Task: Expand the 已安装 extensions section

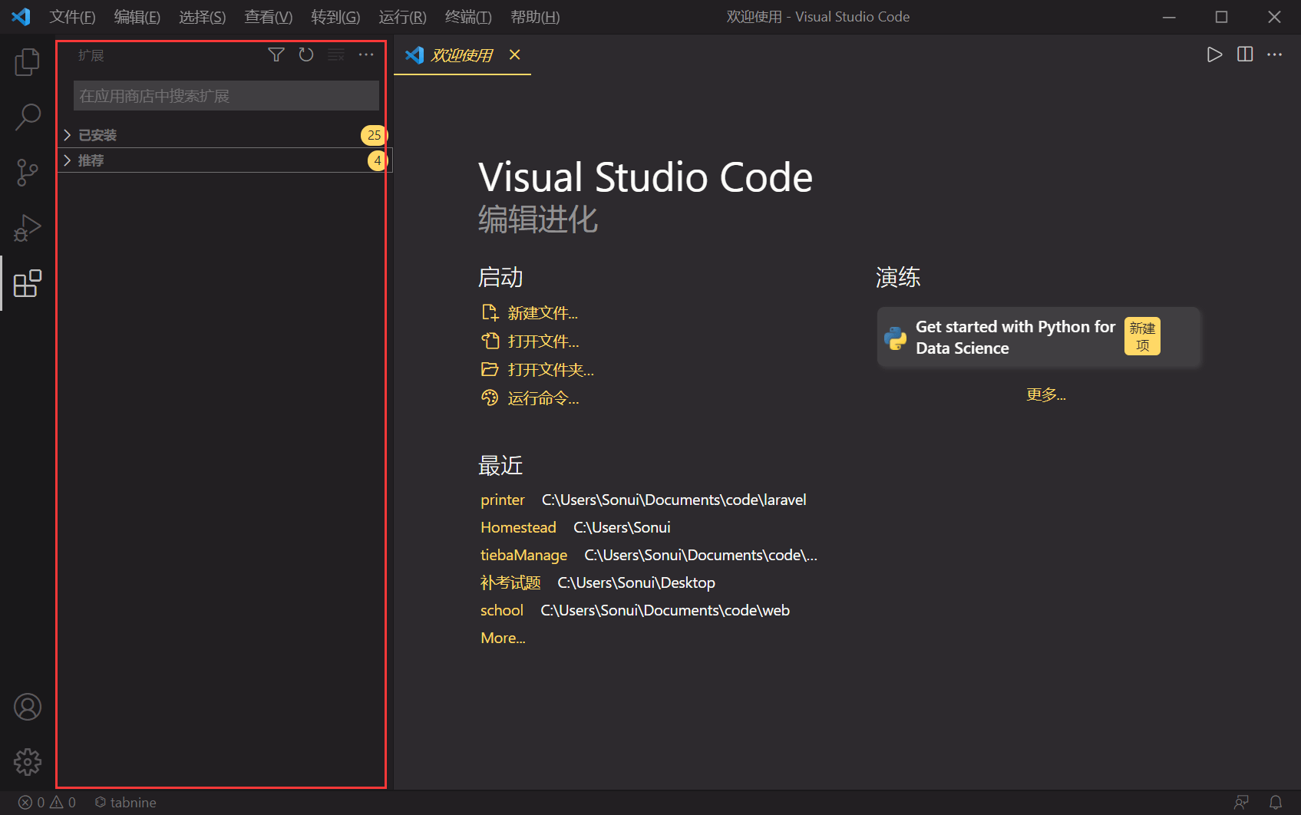Action: coord(224,135)
